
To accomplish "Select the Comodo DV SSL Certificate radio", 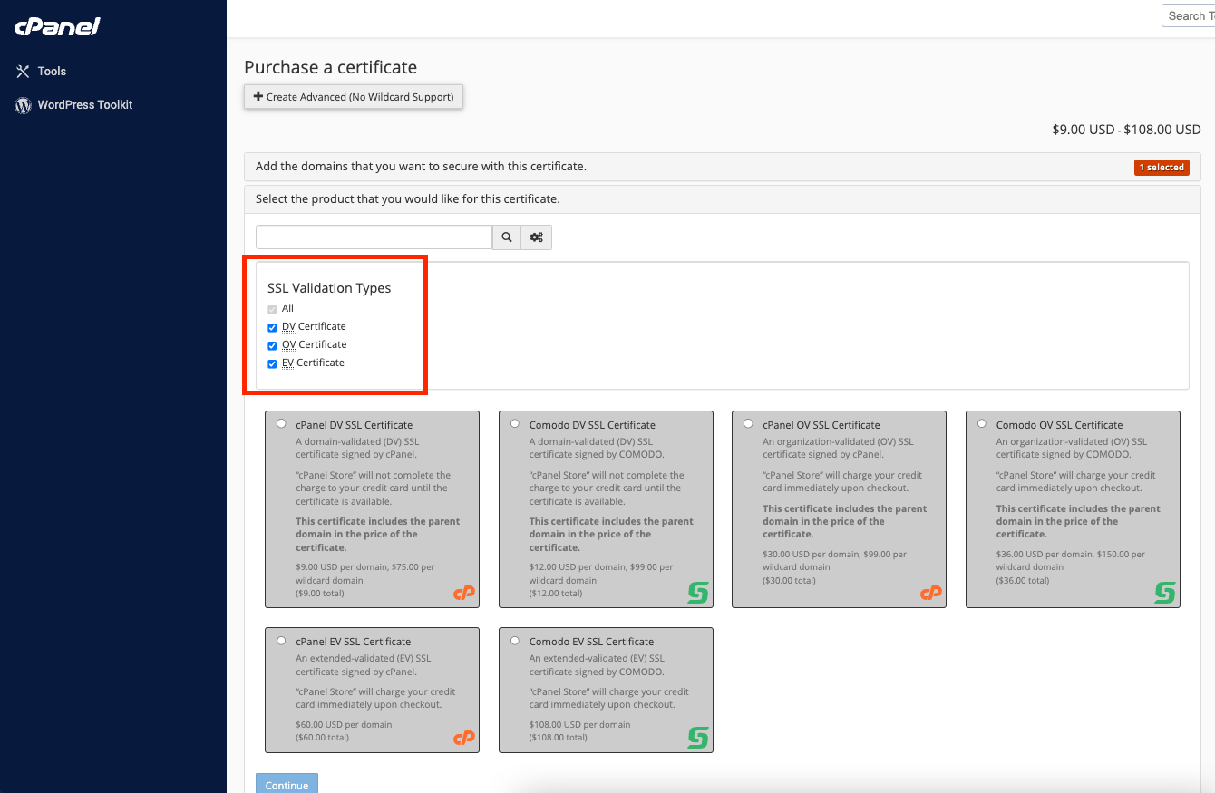I will [x=515, y=423].
